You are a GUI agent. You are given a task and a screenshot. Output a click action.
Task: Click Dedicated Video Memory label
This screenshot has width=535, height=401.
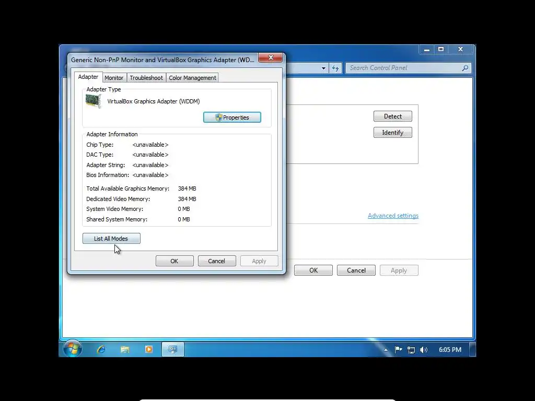[x=118, y=199]
